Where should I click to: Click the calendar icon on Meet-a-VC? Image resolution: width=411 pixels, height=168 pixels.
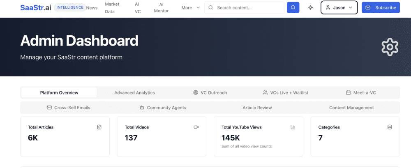[x=349, y=92]
